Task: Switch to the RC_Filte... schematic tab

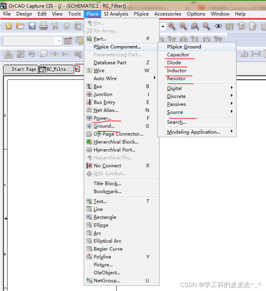Action: (x=57, y=69)
